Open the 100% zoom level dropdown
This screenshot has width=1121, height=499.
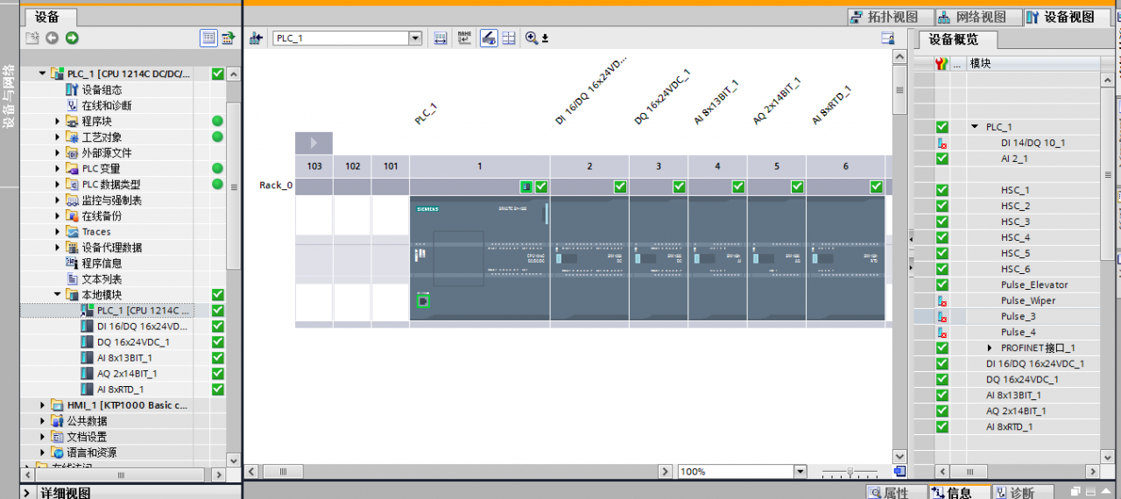pos(800,472)
